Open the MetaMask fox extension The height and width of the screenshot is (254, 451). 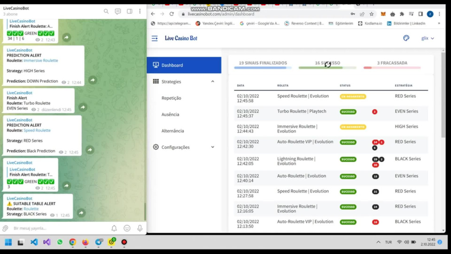click(383, 14)
